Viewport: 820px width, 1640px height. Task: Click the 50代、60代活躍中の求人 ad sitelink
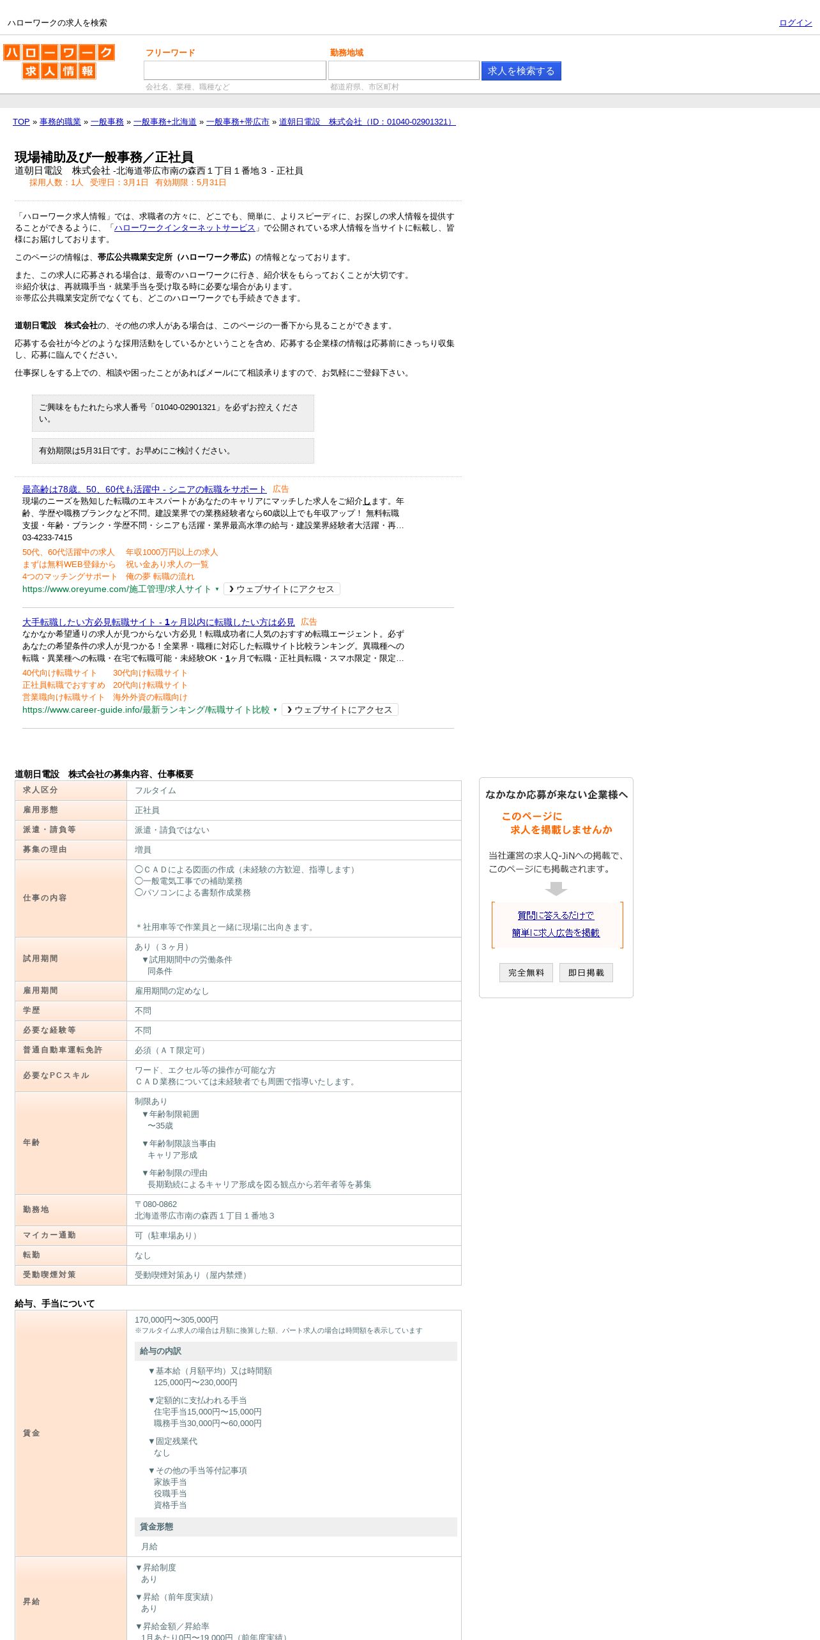pos(68,552)
